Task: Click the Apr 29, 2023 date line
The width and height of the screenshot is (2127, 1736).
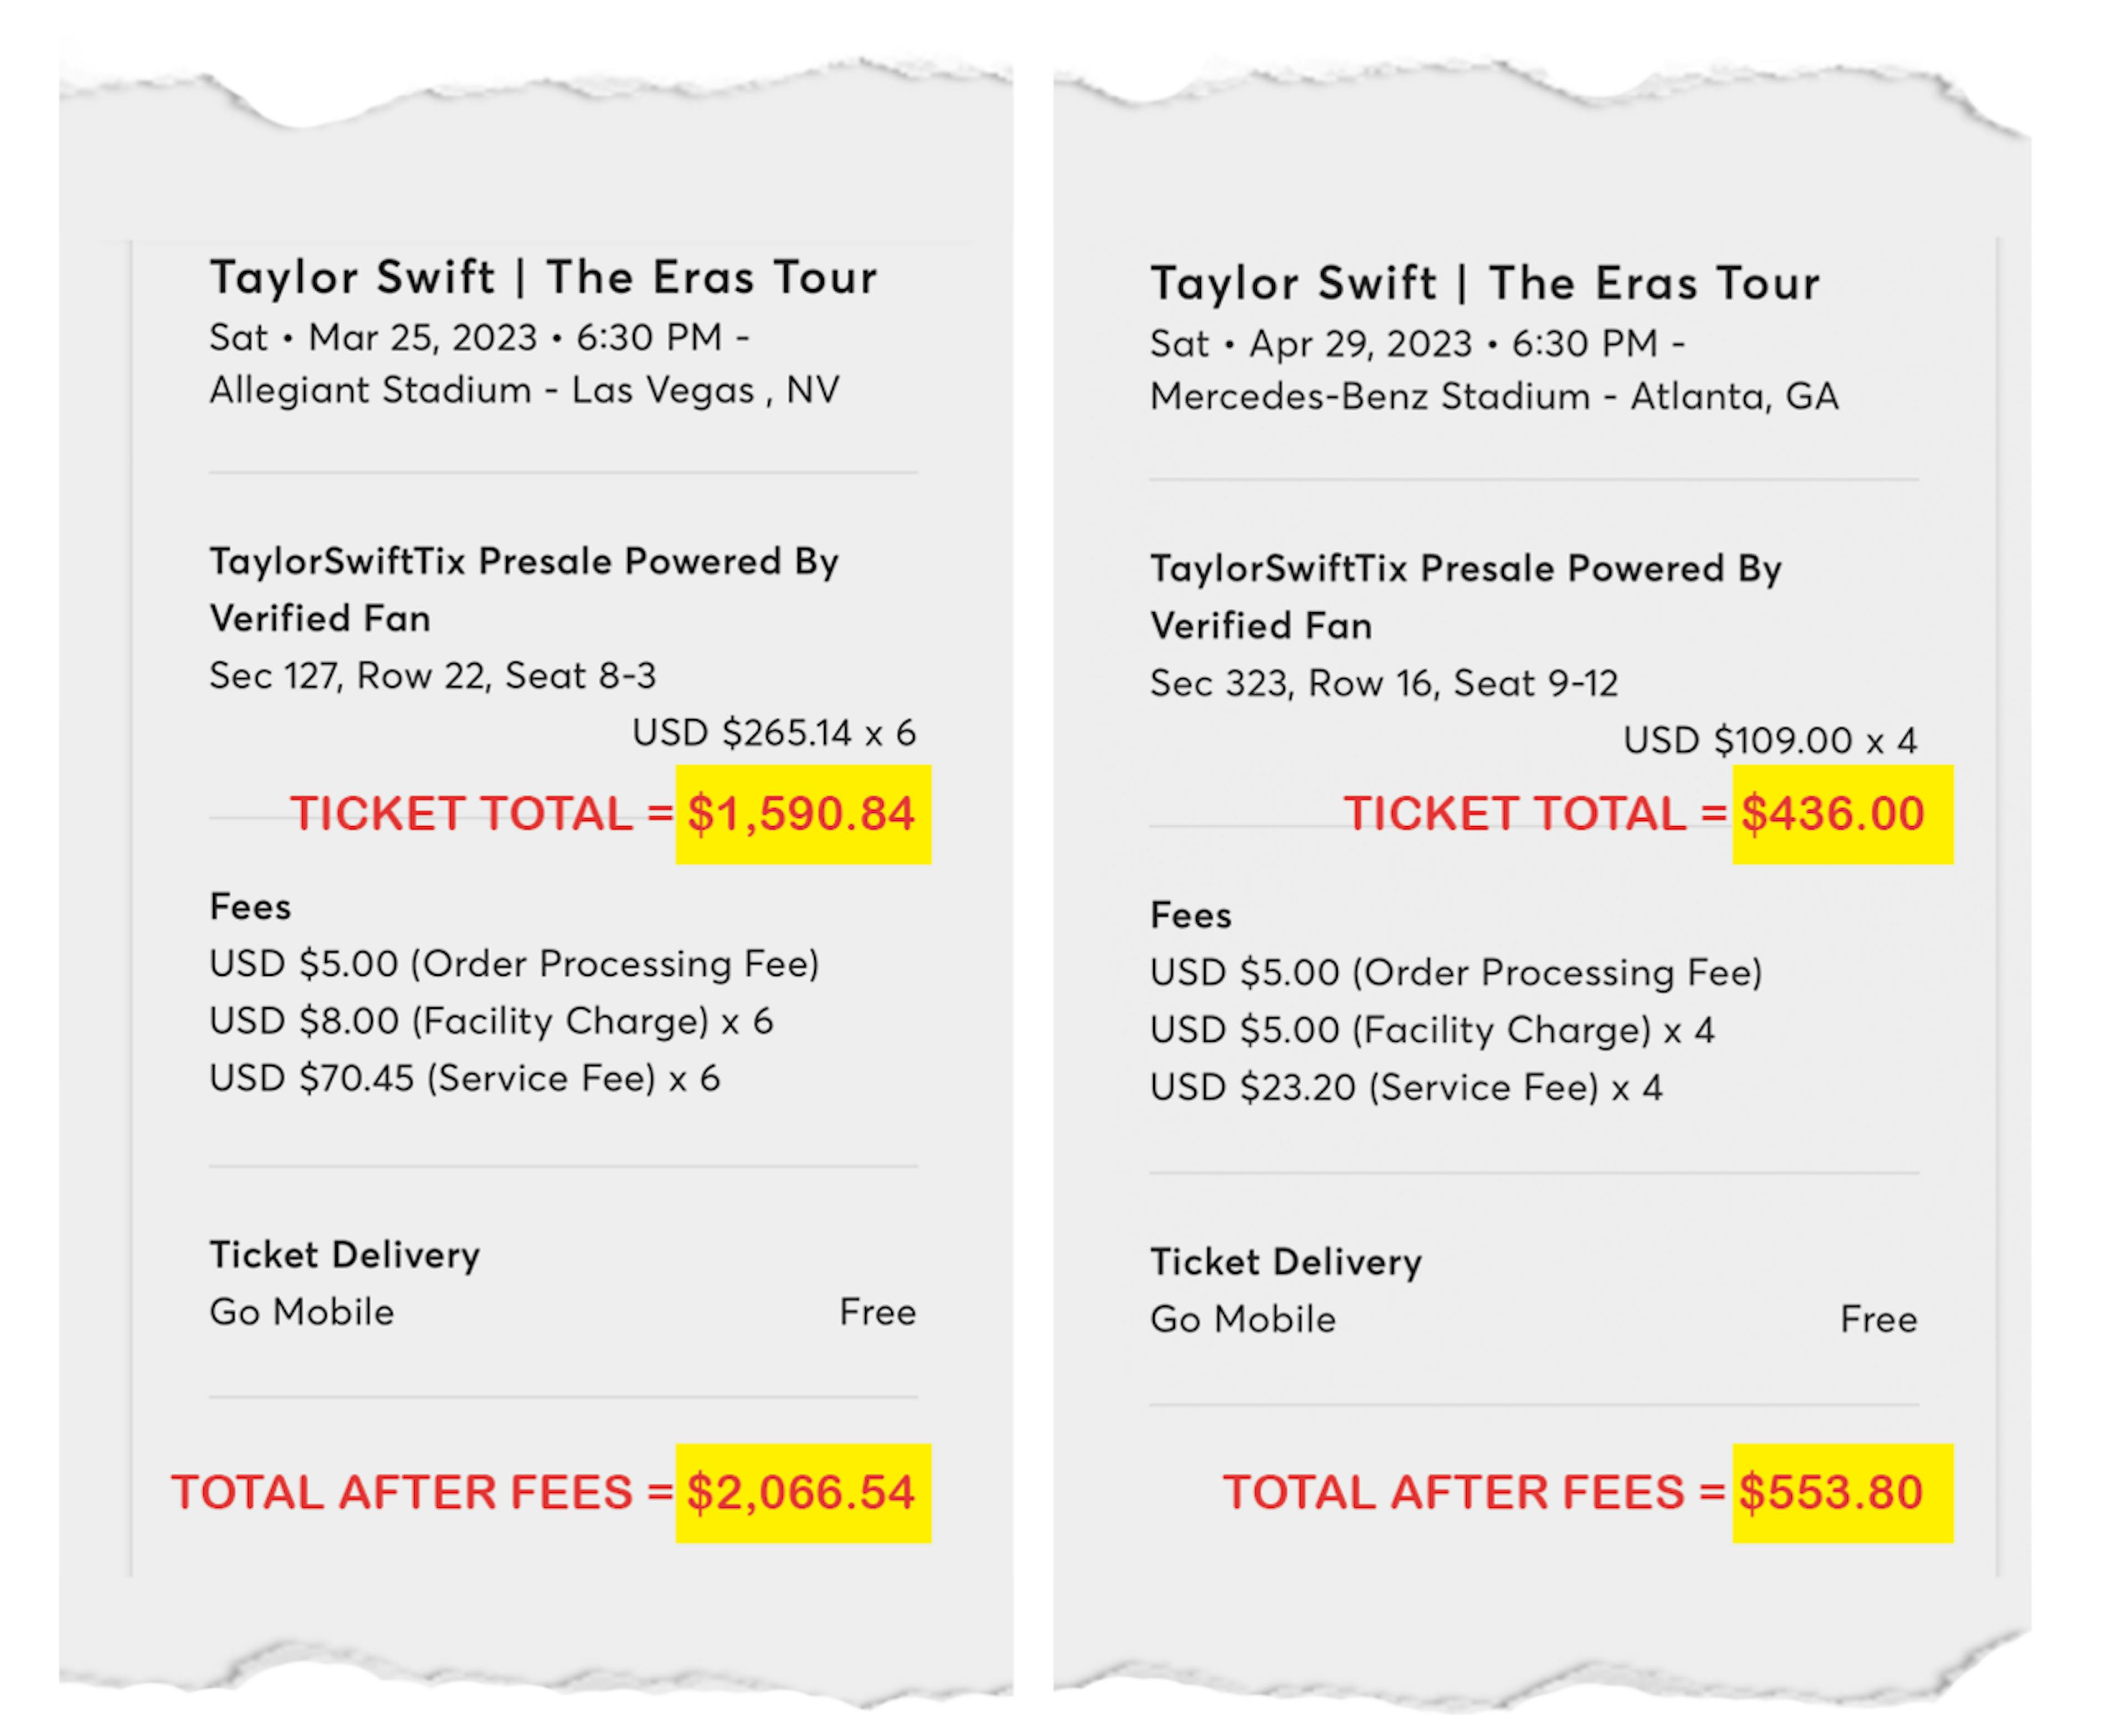Action: (1417, 344)
